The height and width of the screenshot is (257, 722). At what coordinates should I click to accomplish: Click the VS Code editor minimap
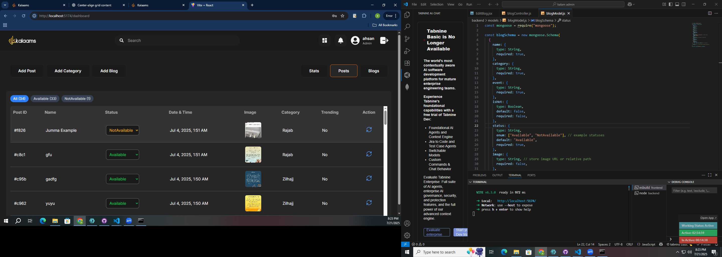coord(701,35)
